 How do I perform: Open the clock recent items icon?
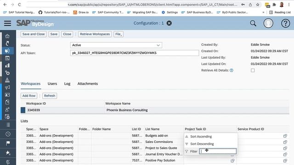tap(8, 134)
